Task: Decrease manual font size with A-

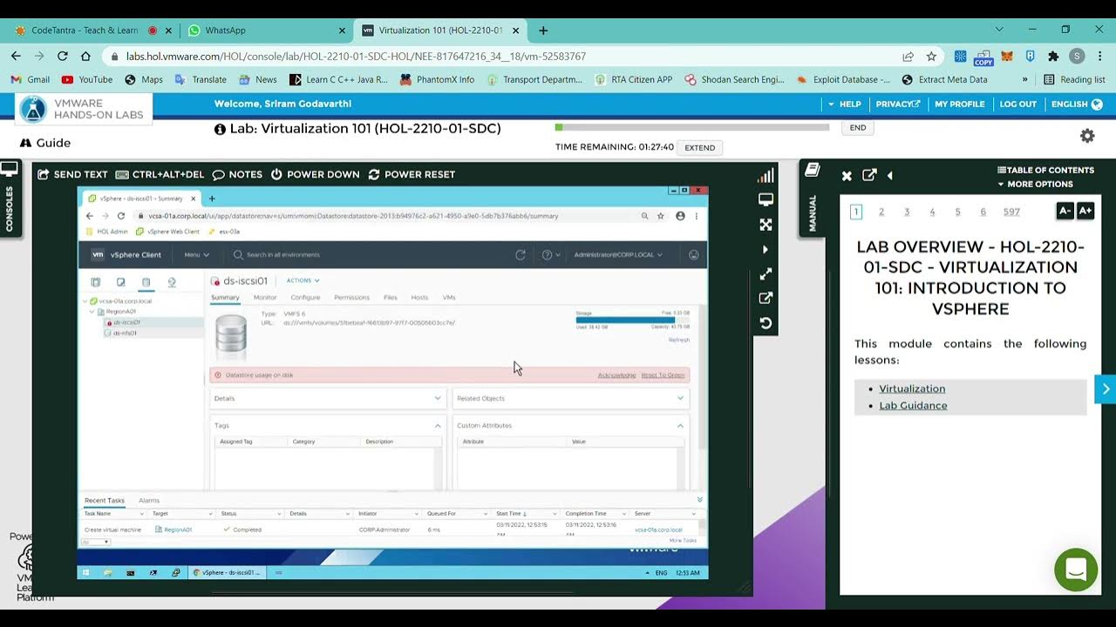Action: [x=1065, y=211]
